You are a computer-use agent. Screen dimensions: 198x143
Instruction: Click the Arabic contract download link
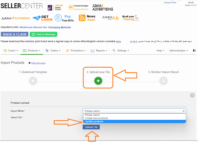pos(133,41)
